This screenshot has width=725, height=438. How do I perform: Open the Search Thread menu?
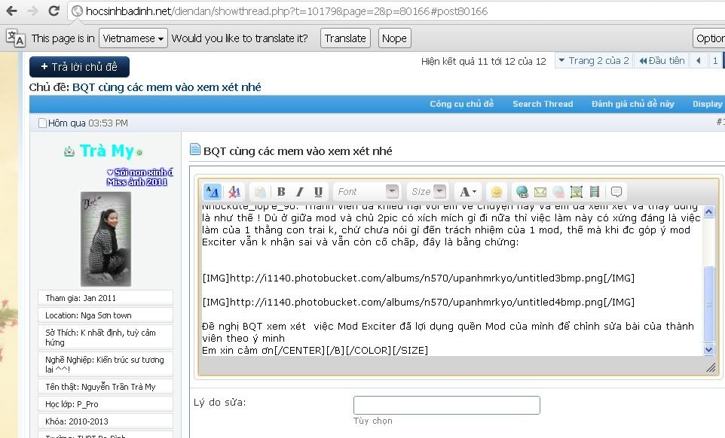point(543,104)
